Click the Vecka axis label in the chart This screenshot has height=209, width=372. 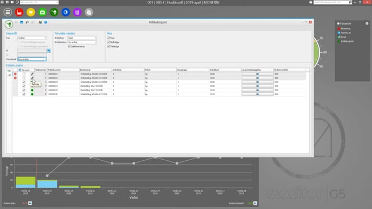[x=134, y=197]
